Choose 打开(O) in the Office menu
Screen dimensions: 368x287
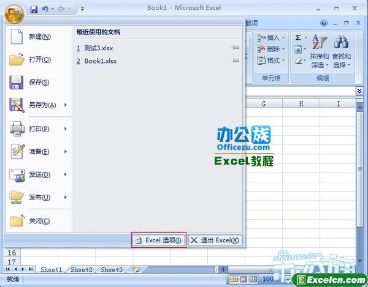pos(39,59)
